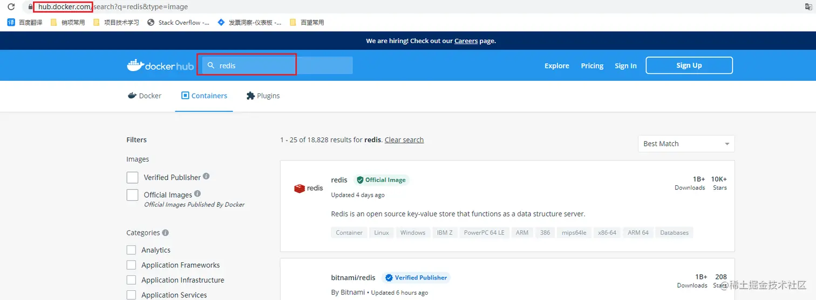Click Sign In
This screenshot has height=300, width=816.
pyautogui.click(x=625, y=66)
